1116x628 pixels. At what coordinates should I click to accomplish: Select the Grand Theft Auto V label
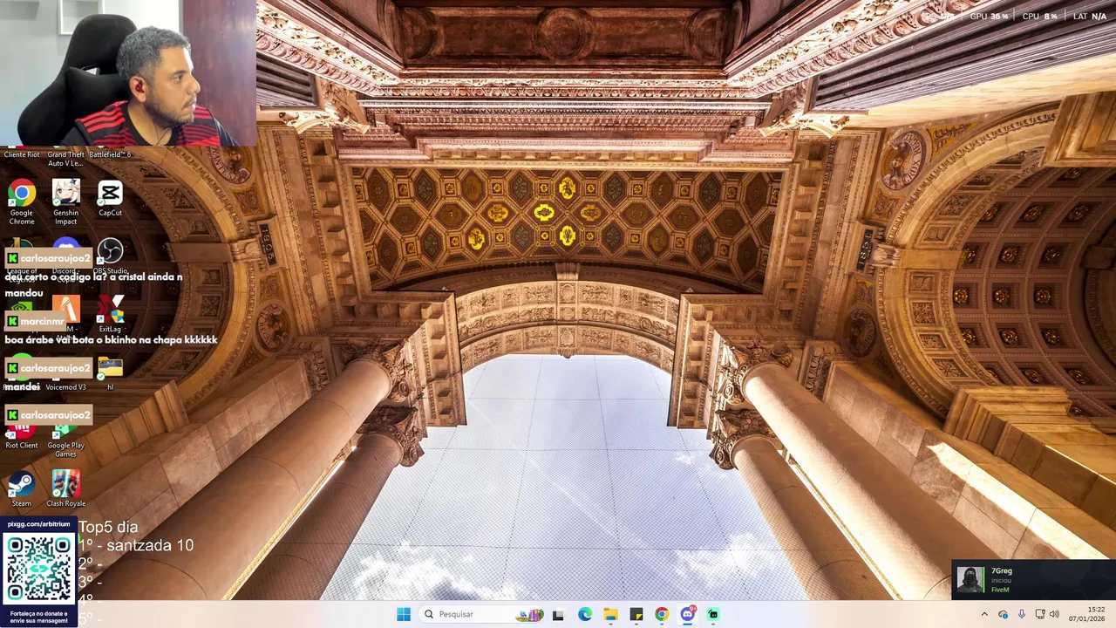pos(66,159)
